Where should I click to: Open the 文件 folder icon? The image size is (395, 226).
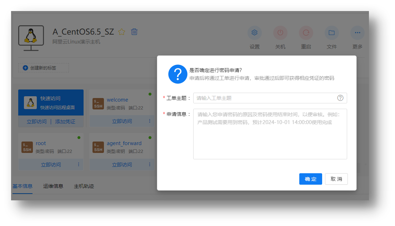point(331,33)
